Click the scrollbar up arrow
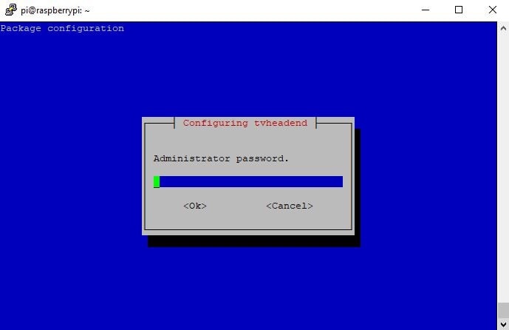Screen dimensions: 509x330 point(503,28)
